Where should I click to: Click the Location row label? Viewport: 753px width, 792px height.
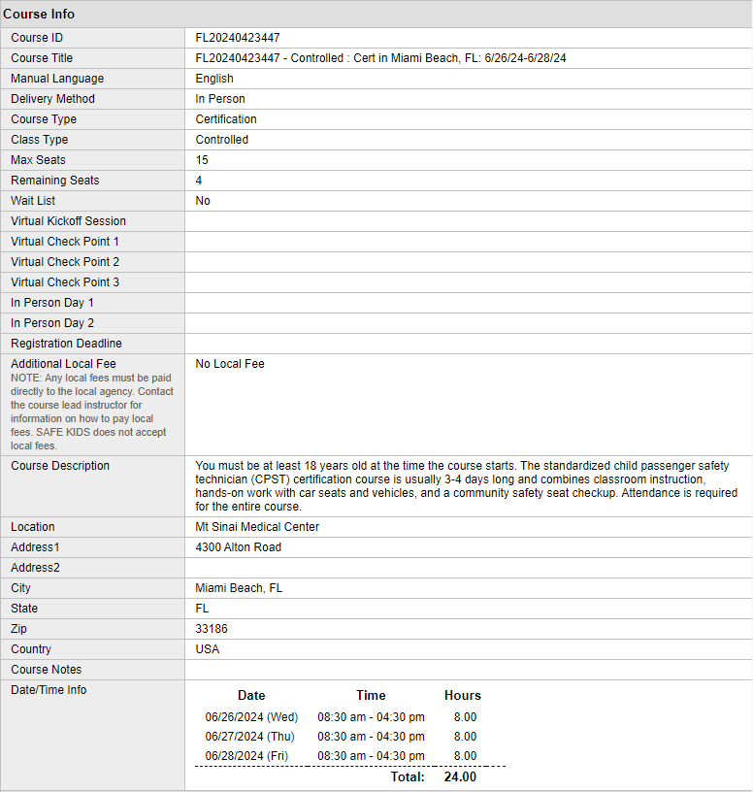click(x=33, y=527)
